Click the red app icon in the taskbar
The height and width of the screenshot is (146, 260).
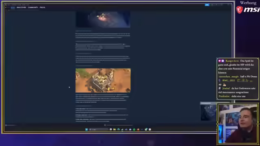(138, 129)
